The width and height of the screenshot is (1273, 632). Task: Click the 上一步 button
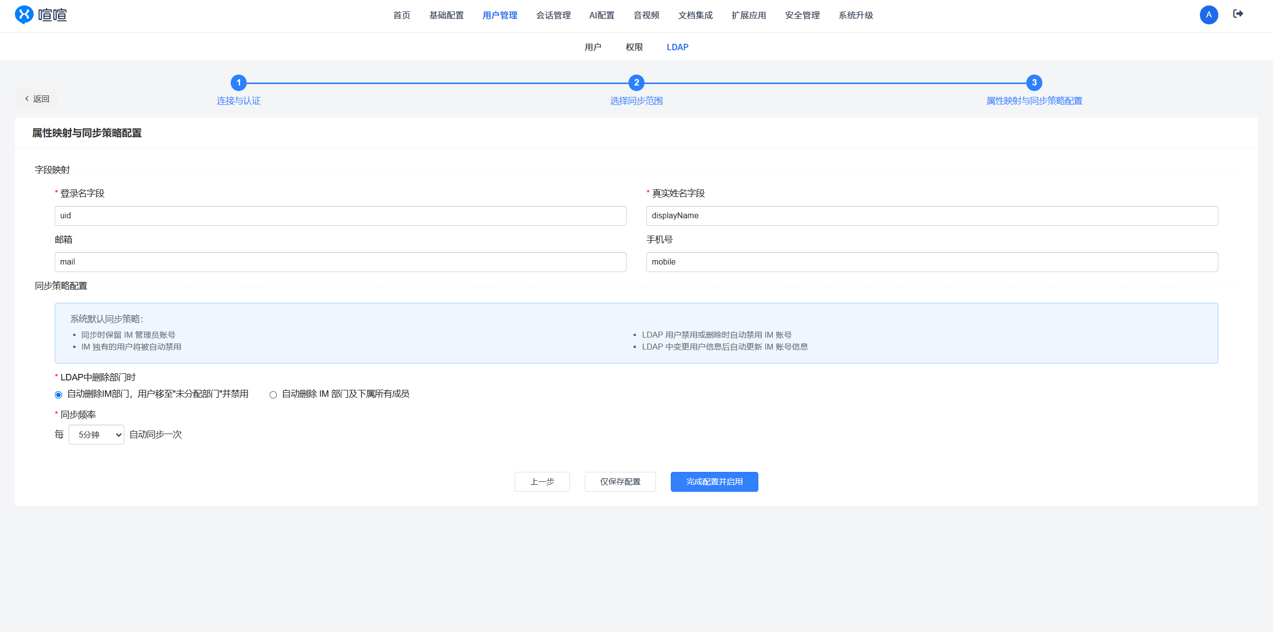(x=542, y=482)
